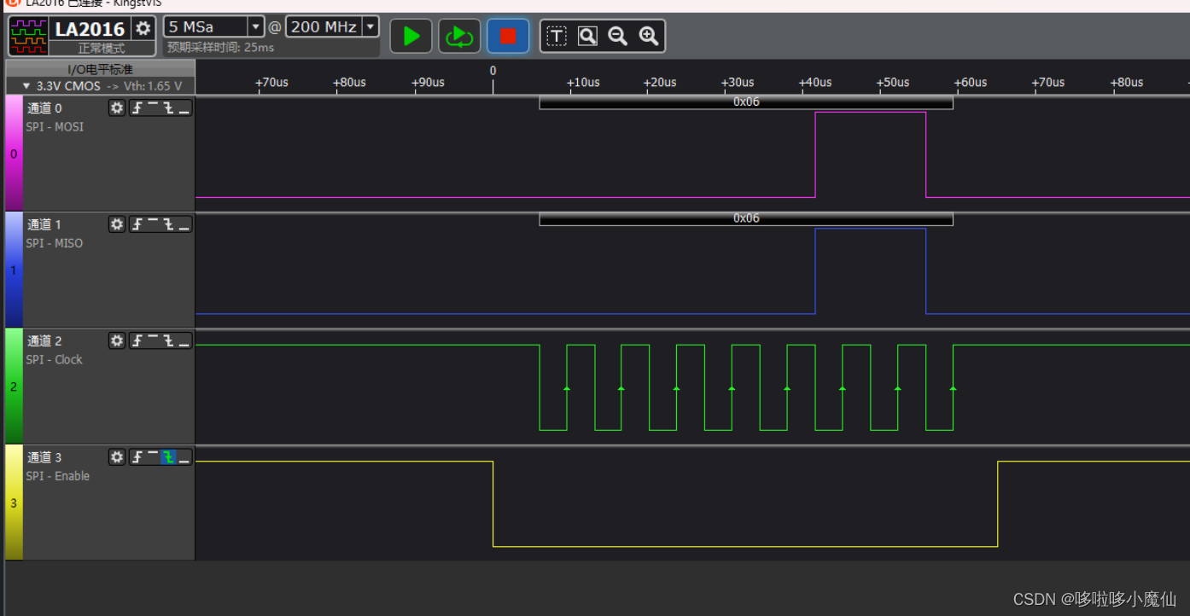Start repeated loop capture
The height and width of the screenshot is (616, 1190).
459,36
